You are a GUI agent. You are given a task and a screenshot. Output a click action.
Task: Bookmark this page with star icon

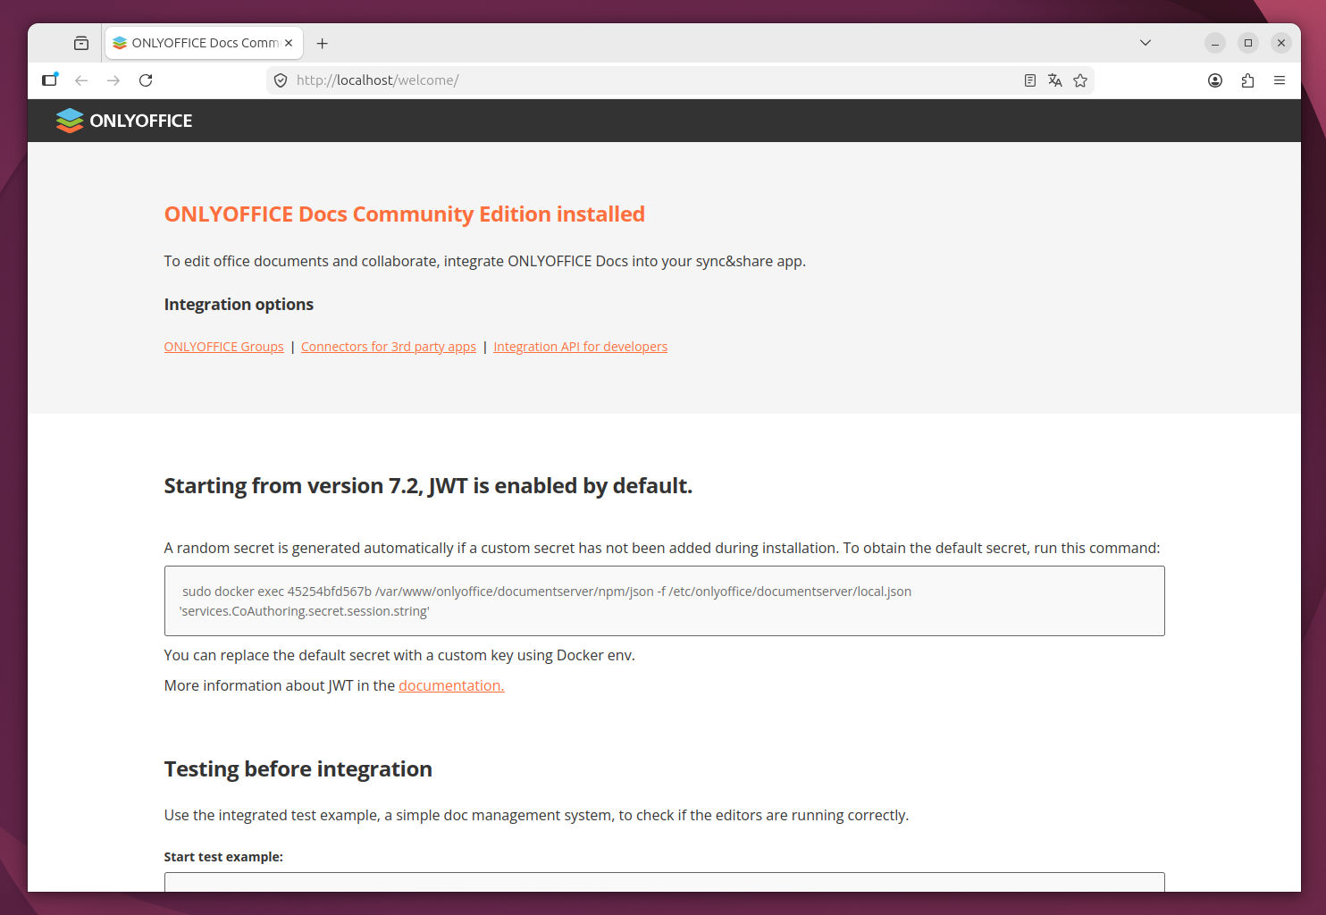[x=1080, y=80]
